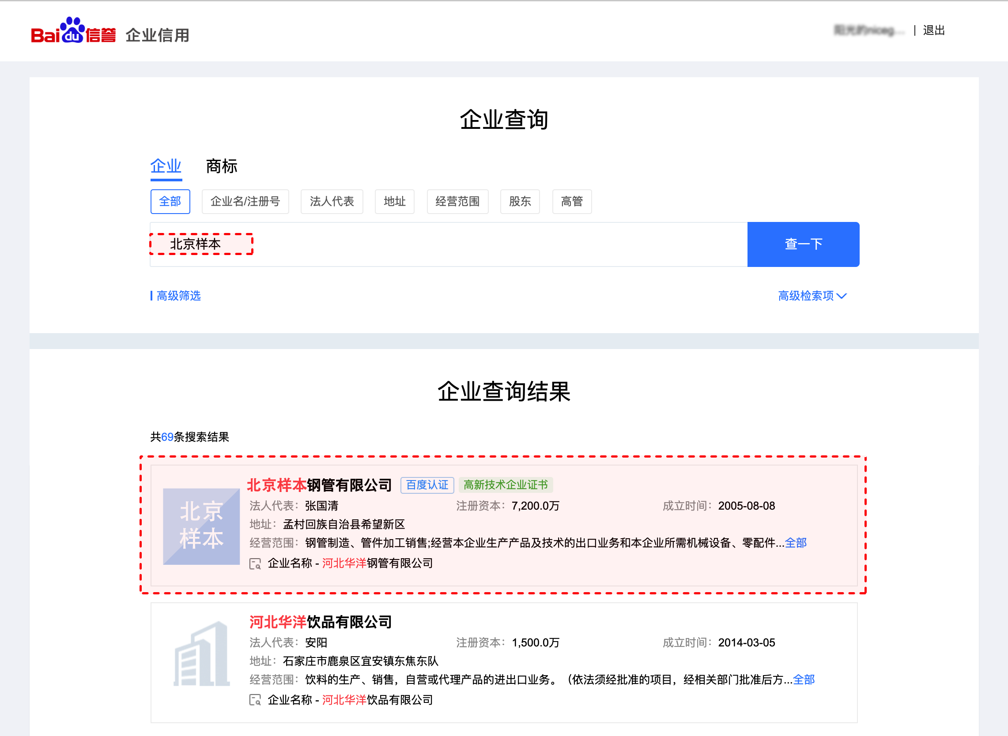
Task: Select the 股东 filter option
Action: 519,201
